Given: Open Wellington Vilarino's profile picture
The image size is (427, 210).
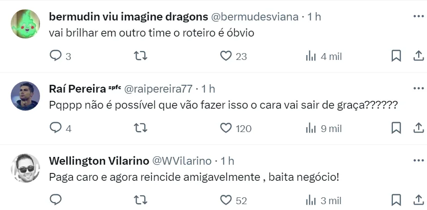Looking at the screenshot, I should point(25,168).
